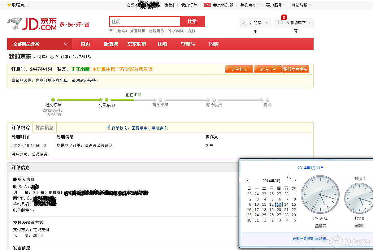The image size is (373, 250).
Task: Go to previous month in calendar
Action: pos(248,181)
